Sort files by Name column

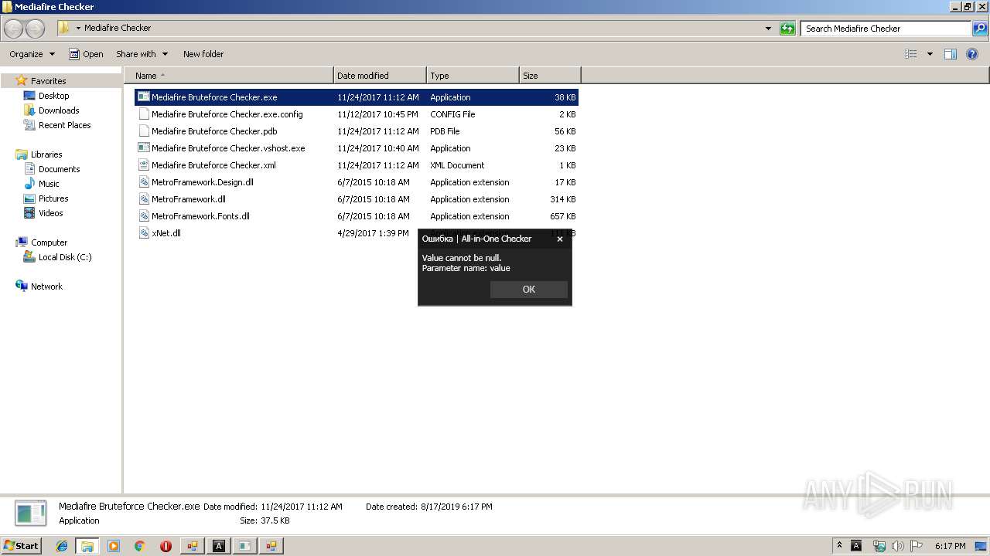(228, 76)
